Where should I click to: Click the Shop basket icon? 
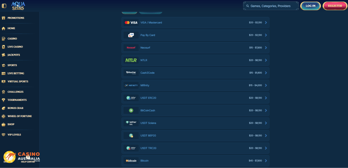pos(3,124)
